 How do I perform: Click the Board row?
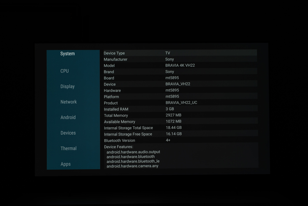point(180,78)
